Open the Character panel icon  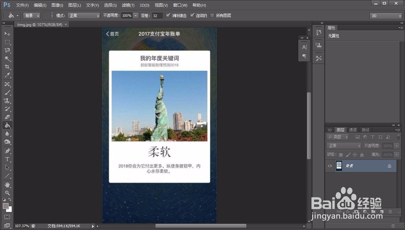click(x=304, y=47)
